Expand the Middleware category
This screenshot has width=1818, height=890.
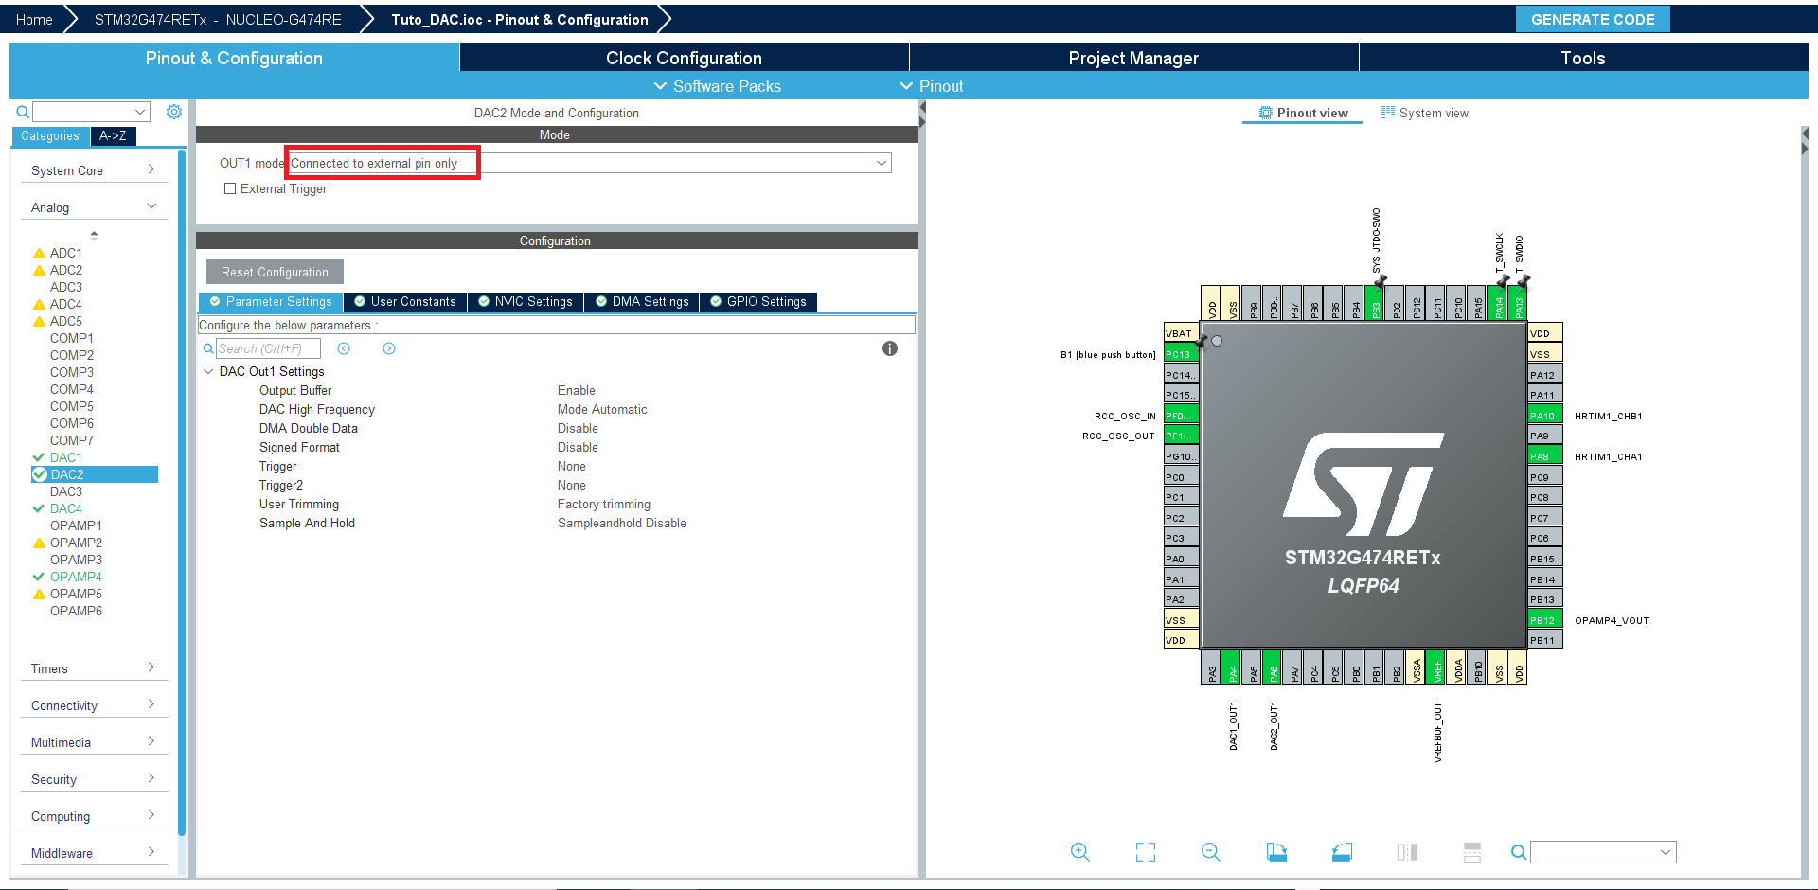click(93, 853)
